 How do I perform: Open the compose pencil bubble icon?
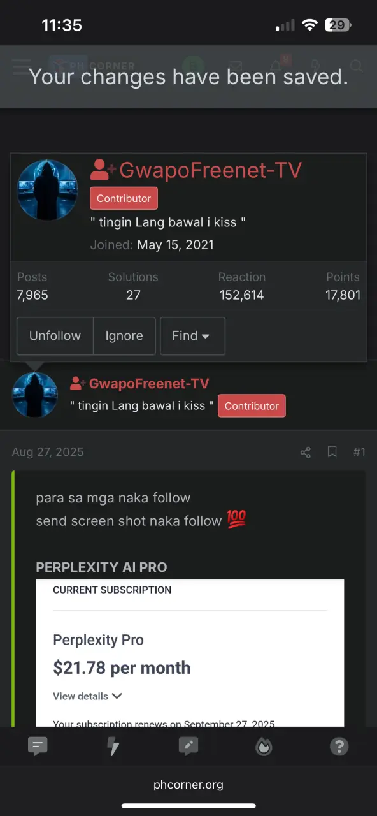pos(188,746)
